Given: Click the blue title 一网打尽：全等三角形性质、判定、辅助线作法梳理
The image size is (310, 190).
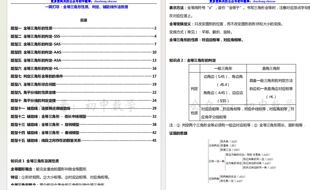Looking at the screenshot, I should 87,7.
